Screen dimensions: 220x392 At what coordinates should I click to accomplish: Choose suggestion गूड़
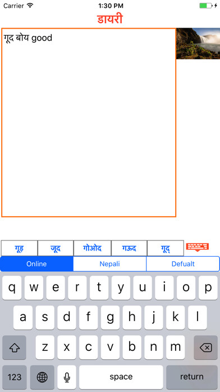point(20,248)
